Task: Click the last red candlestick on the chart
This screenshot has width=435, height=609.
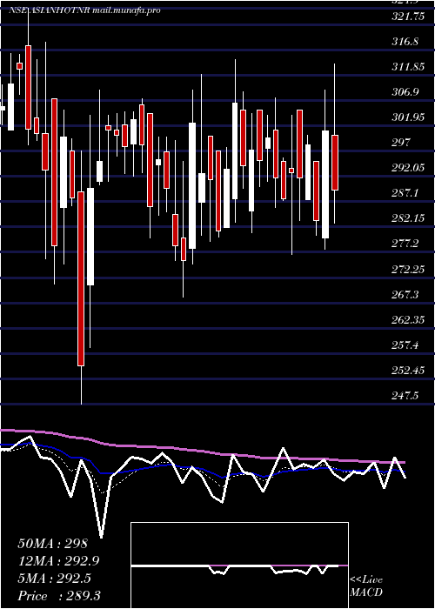Action: pos(335,163)
